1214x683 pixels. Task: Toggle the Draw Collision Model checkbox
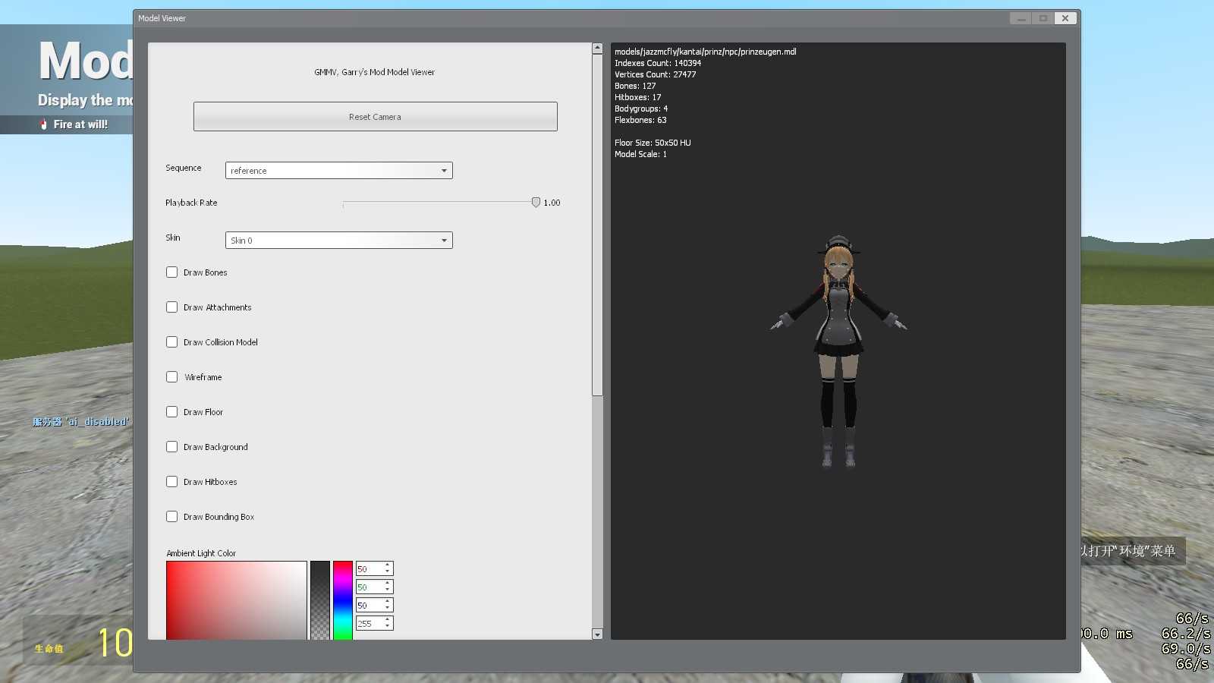tap(172, 342)
